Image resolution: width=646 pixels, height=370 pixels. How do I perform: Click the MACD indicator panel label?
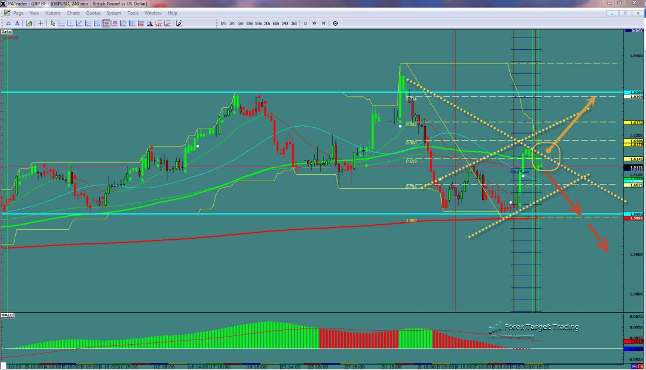8,315
